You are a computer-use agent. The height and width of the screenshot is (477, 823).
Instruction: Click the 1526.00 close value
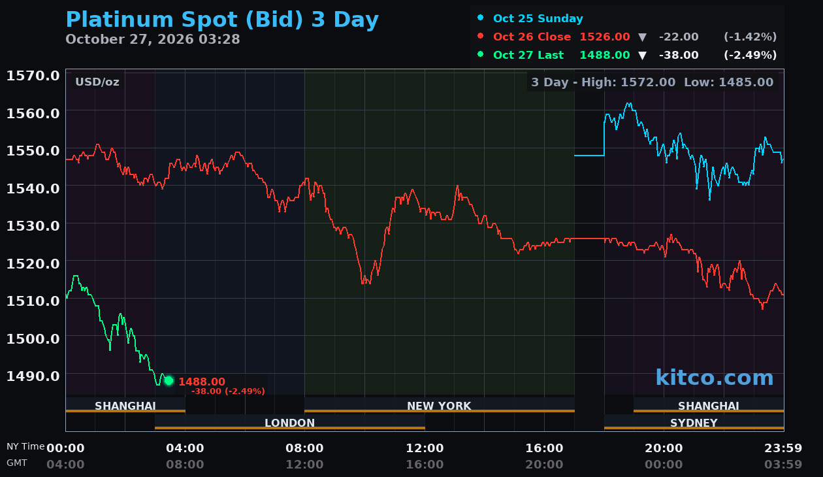point(605,37)
